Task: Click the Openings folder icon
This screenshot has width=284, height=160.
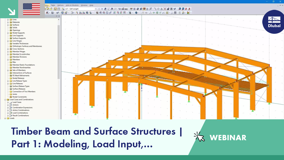Action: tap(11, 30)
